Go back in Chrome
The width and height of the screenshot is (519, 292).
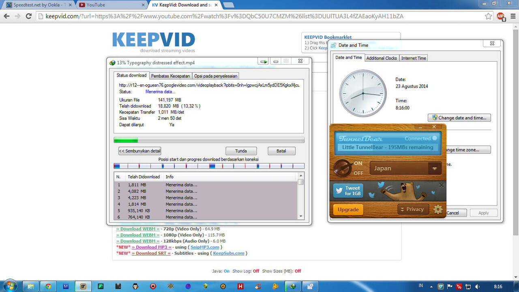tap(6, 16)
